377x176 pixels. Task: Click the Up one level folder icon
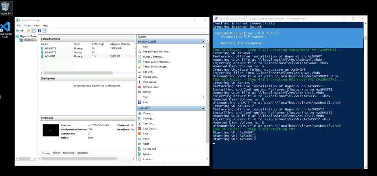point(28,31)
